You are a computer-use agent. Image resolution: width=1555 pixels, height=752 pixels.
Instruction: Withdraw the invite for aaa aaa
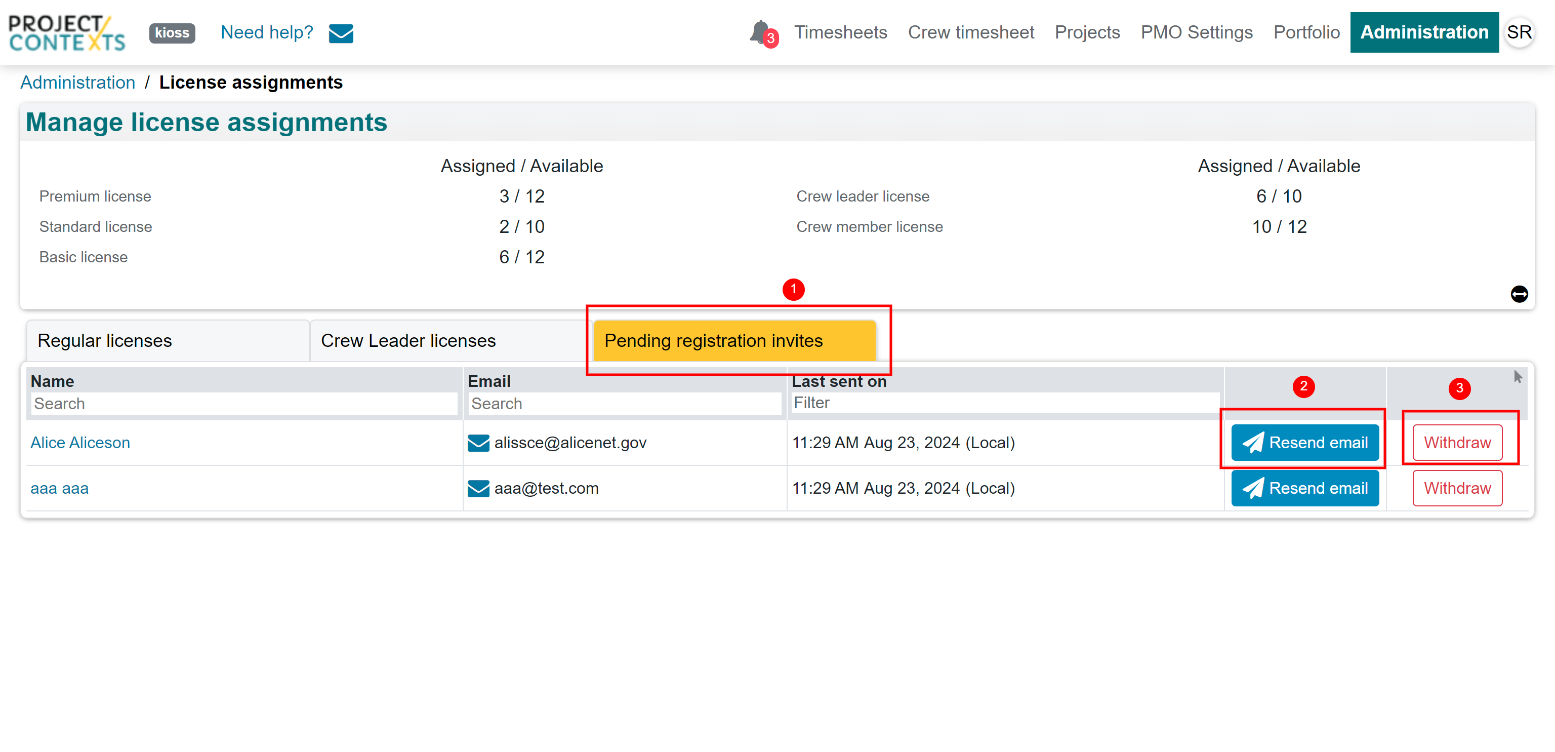1457,488
